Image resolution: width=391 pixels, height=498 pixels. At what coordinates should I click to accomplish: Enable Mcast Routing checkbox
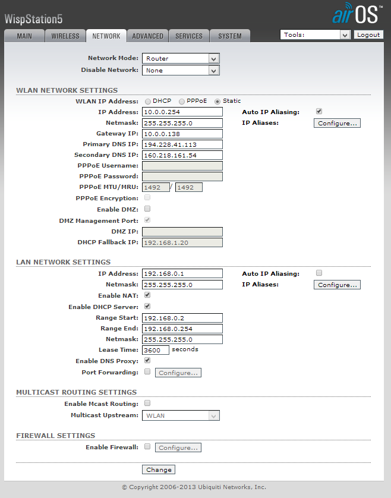[147, 403]
